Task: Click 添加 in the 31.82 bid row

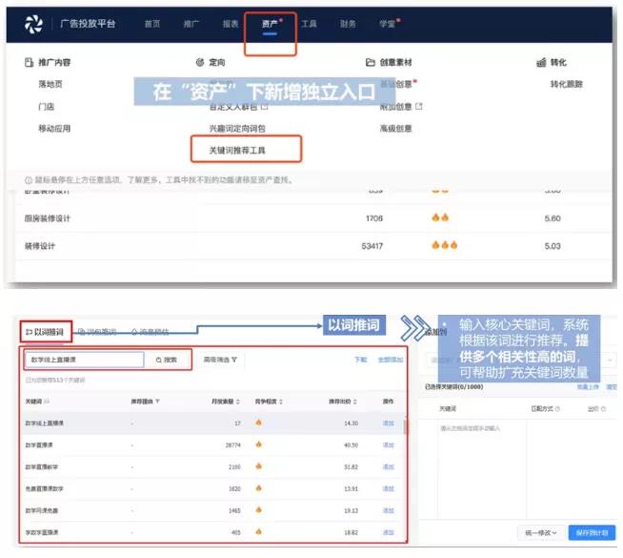Action: point(388,467)
